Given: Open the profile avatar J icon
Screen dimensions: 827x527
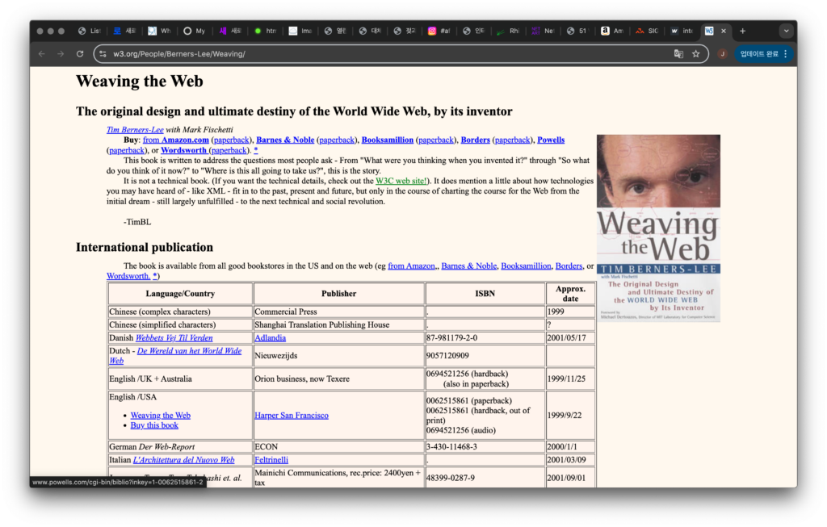Looking at the screenshot, I should click(x=722, y=54).
